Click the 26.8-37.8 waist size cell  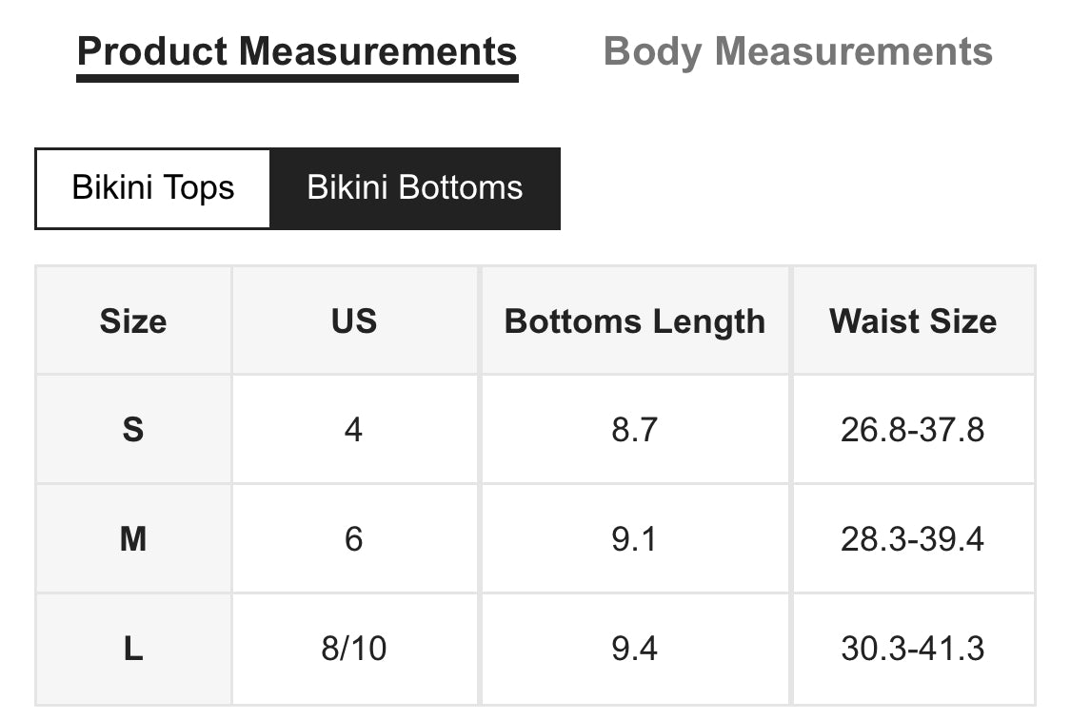(x=913, y=430)
